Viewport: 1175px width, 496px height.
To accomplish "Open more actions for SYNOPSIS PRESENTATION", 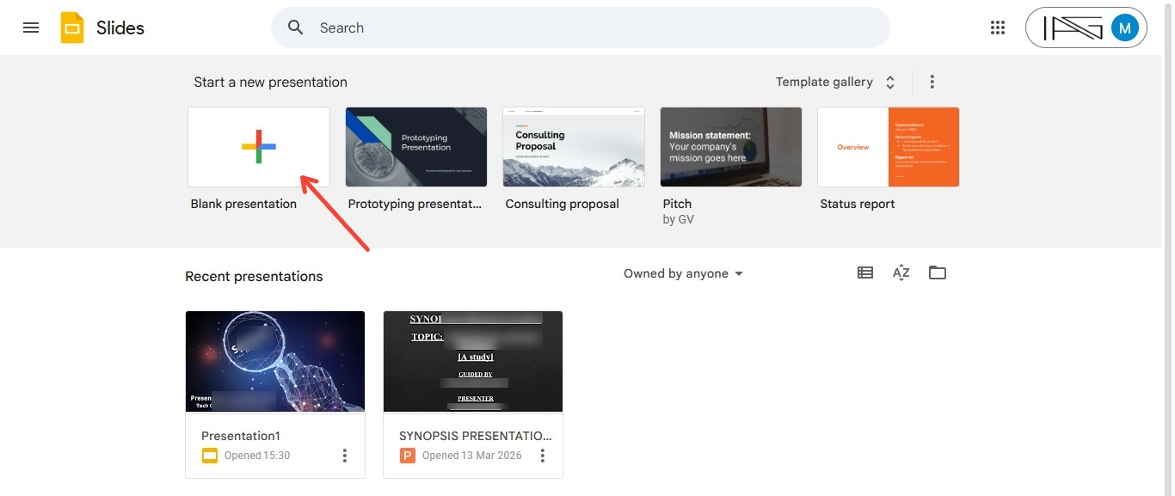I will click(543, 456).
